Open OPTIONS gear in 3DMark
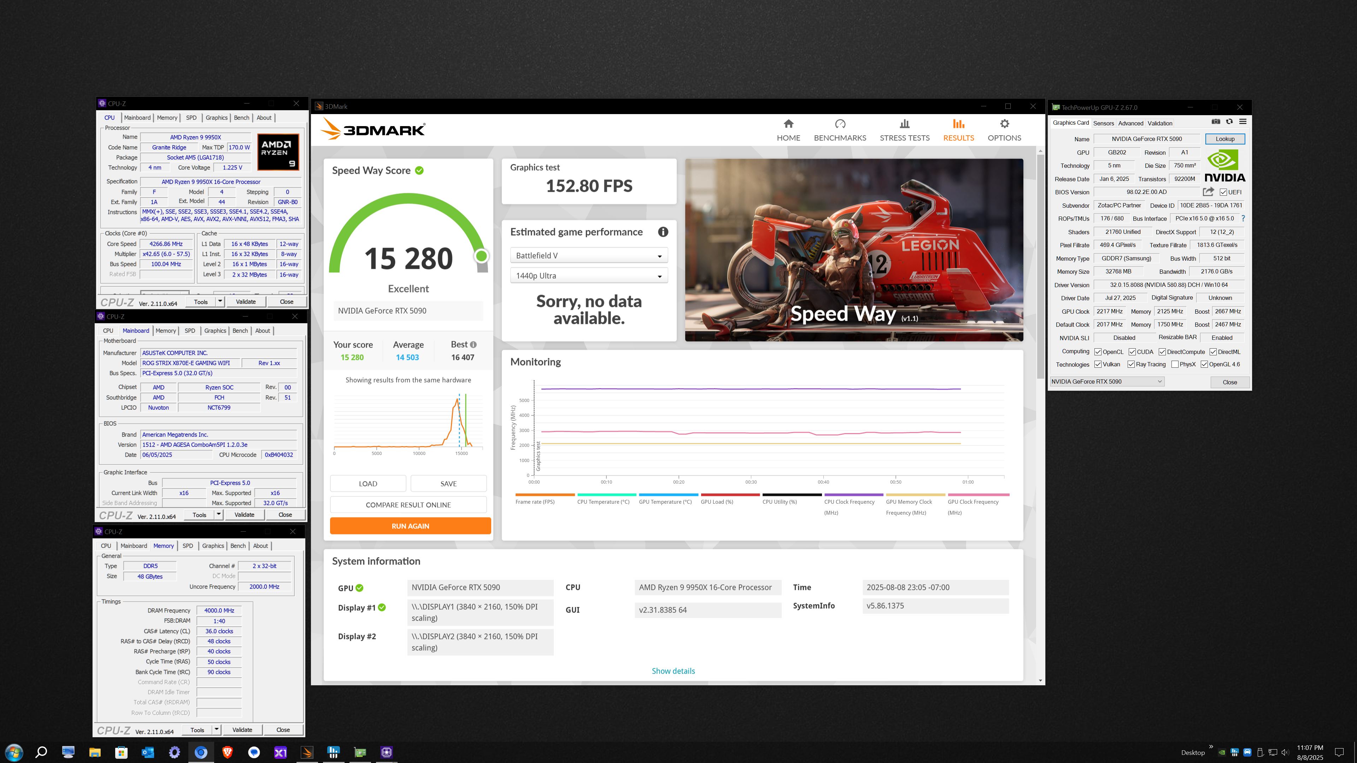The image size is (1357, 763). coord(1004,130)
